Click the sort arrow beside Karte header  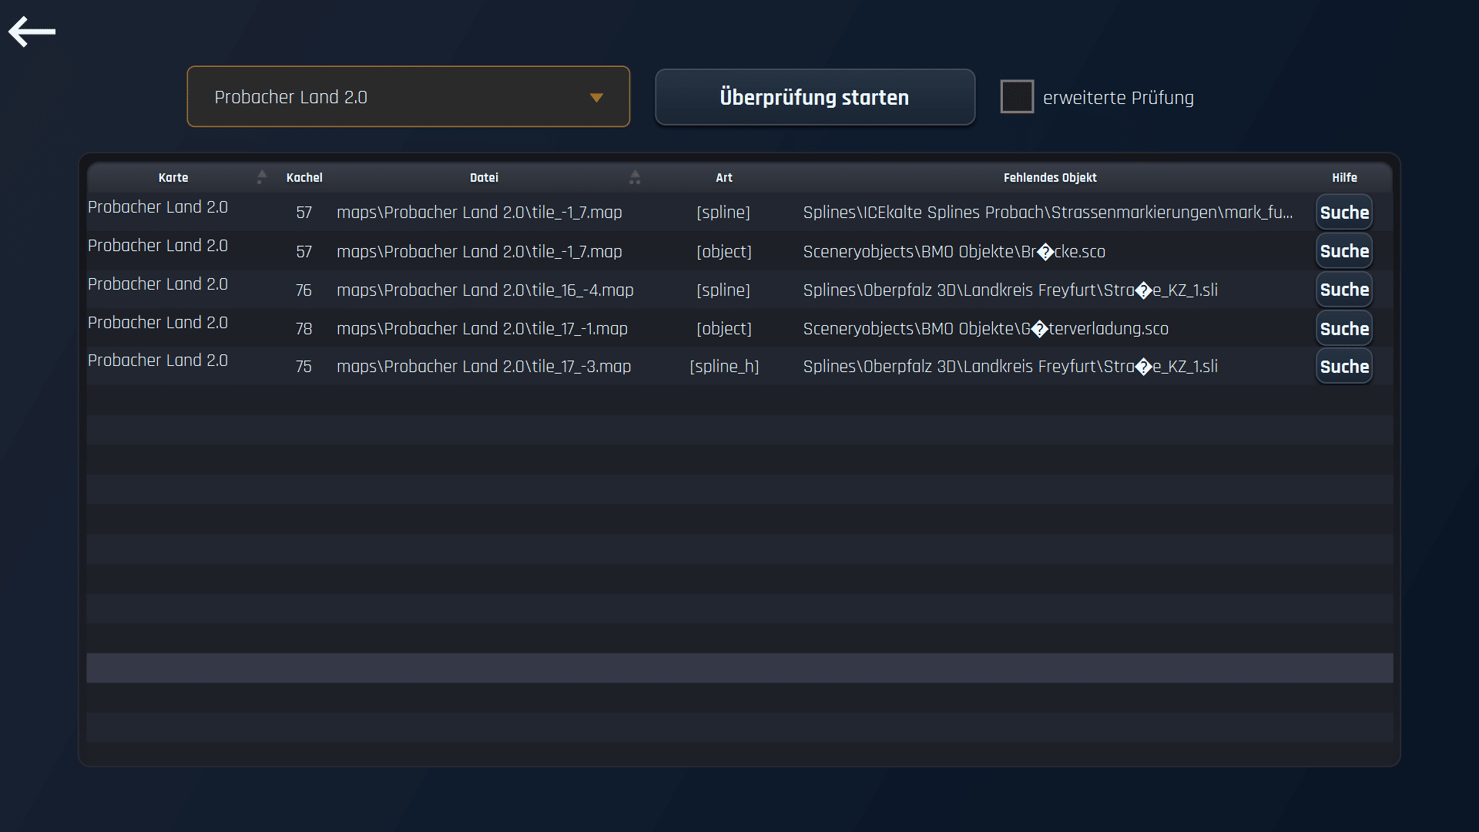pyautogui.click(x=262, y=177)
